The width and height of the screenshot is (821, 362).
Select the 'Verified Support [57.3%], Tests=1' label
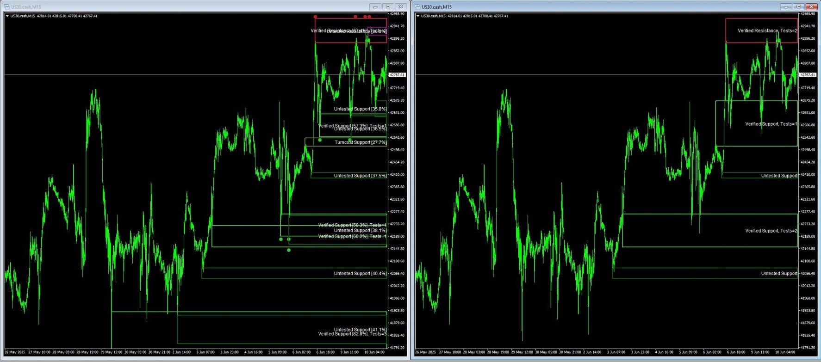click(x=352, y=126)
